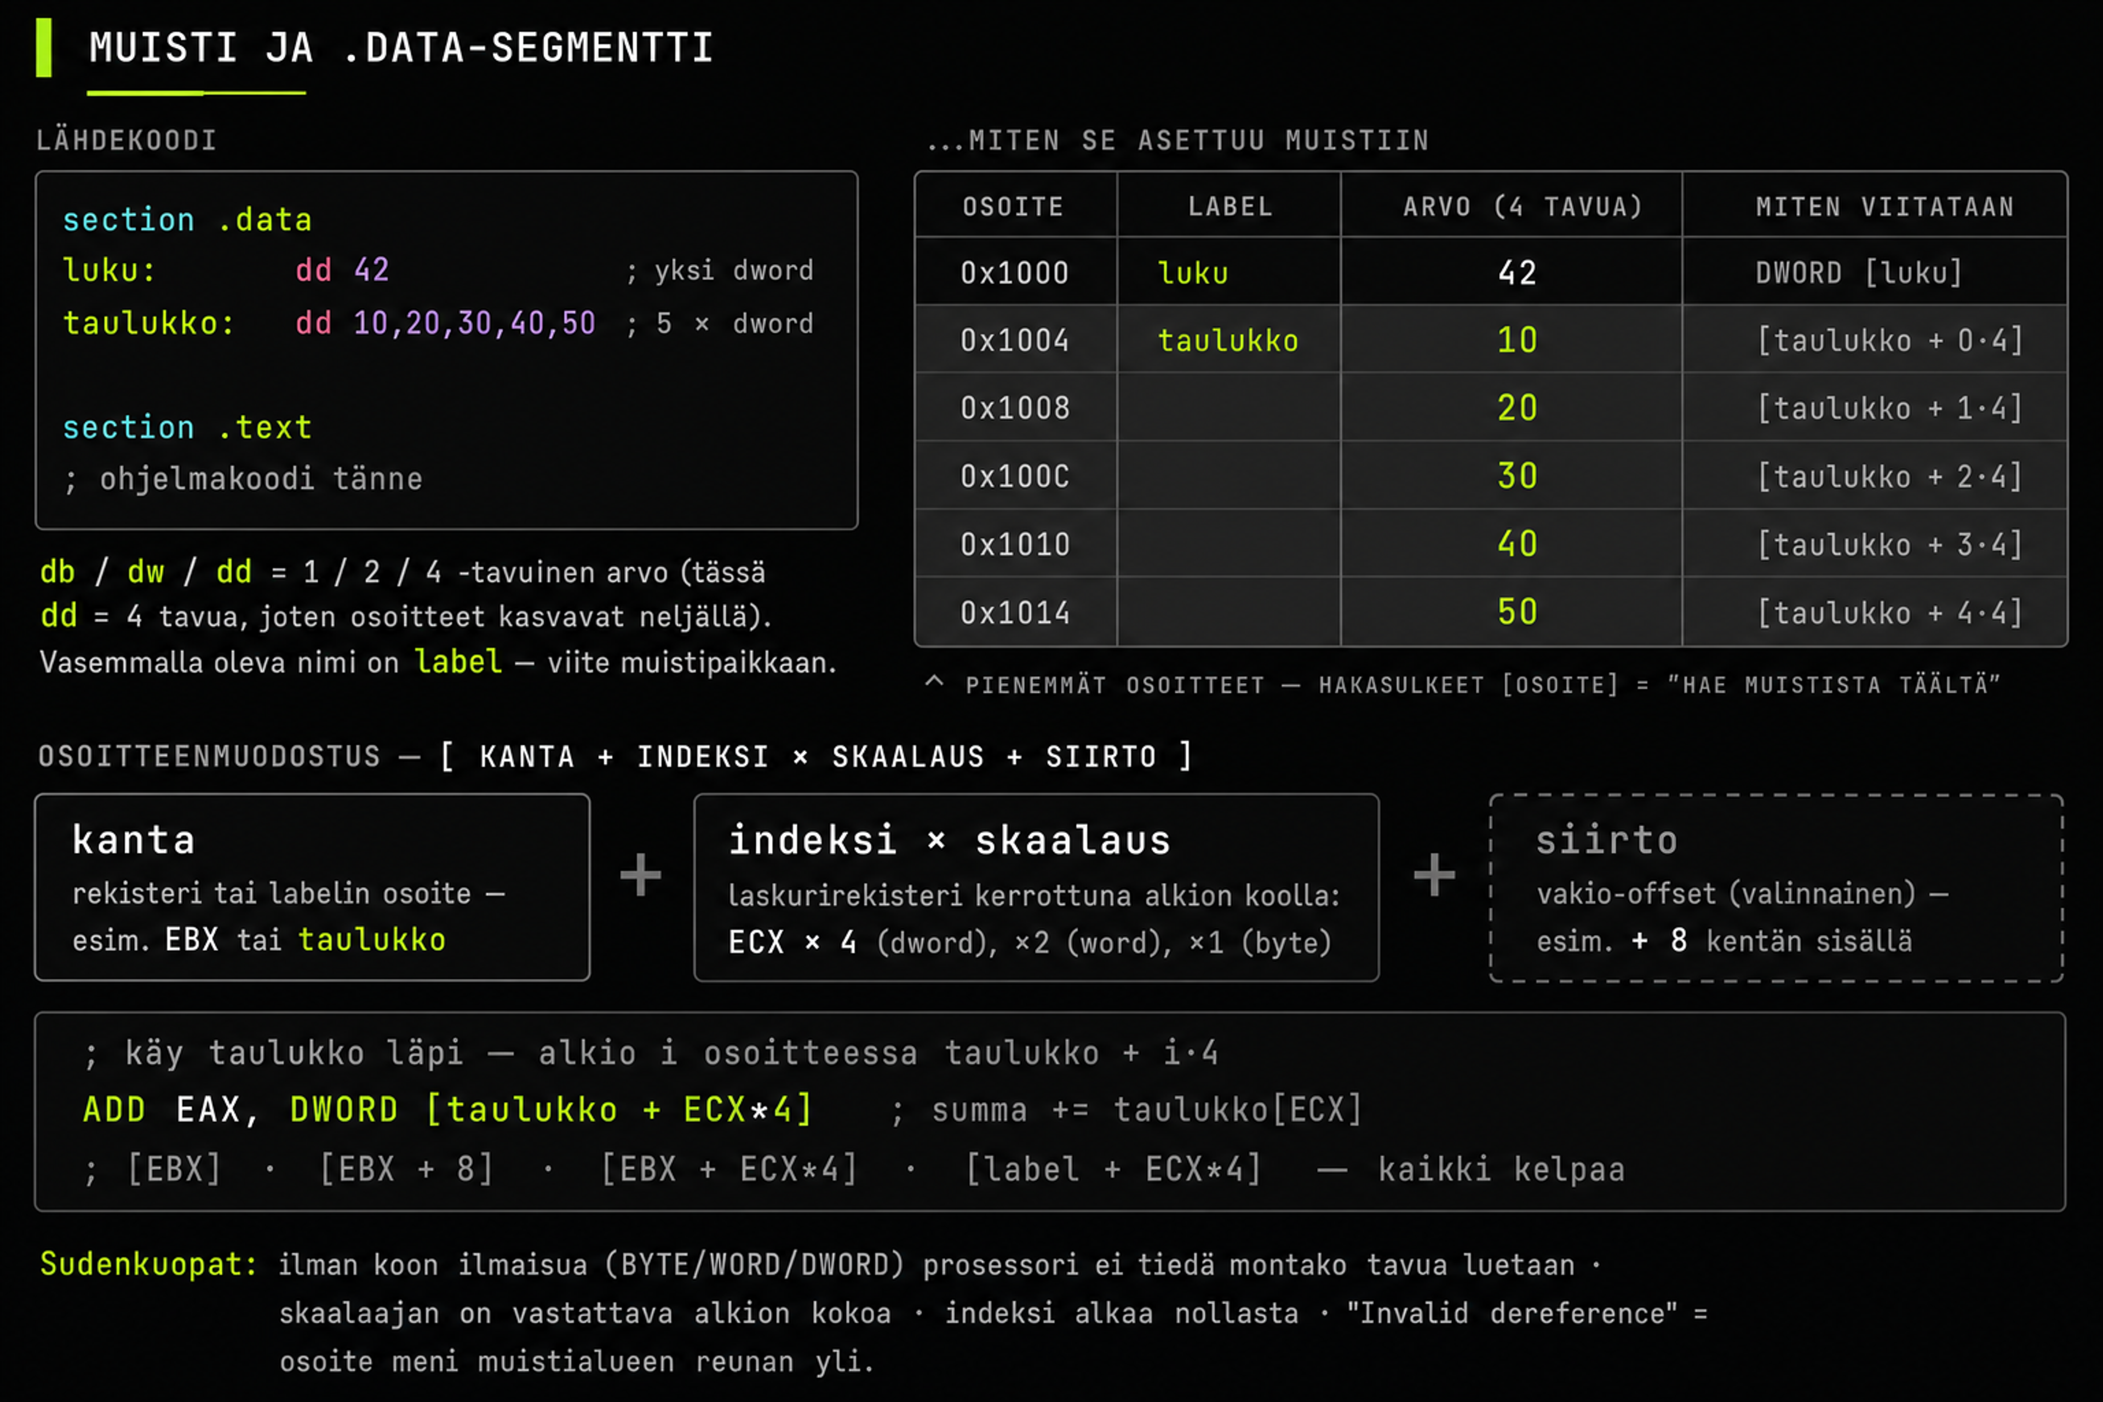Click the title 'MUISTI JA .DATA-SEGMENTTI'
The height and width of the screenshot is (1402, 2103).
click(401, 48)
